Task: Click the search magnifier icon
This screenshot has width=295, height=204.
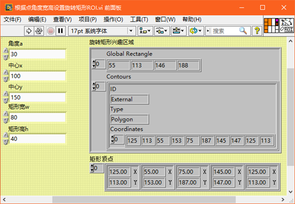Action: (243, 30)
